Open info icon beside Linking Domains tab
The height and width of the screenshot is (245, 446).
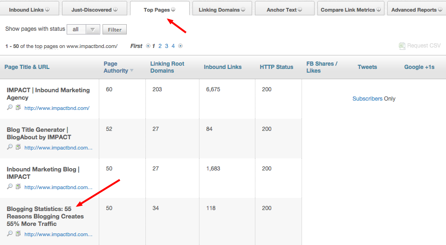pos(243,9)
